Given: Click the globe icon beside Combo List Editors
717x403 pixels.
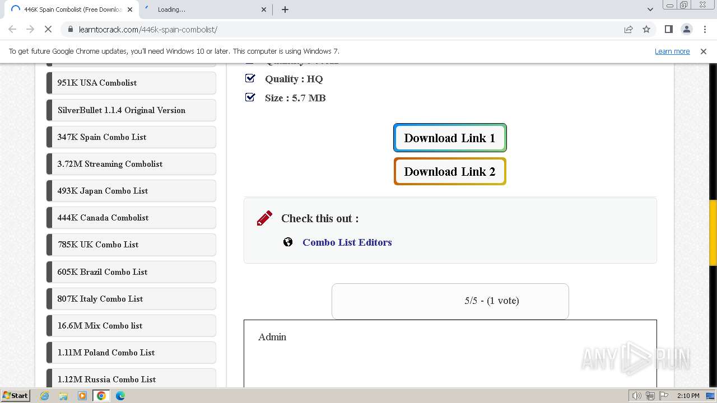Looking at the screenshot, I should click(x=288, y=242).
